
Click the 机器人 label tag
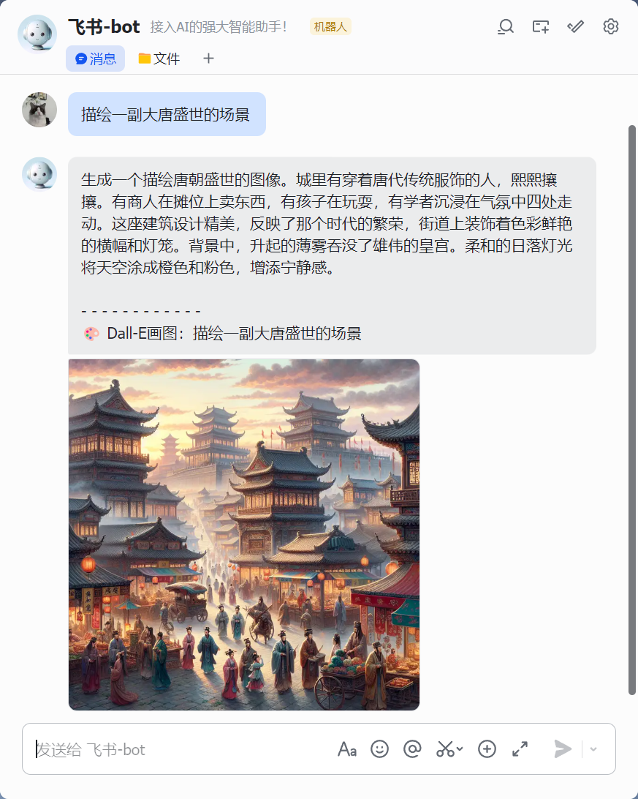330,26
